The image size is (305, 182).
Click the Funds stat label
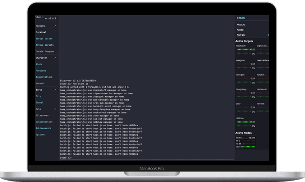tap(240, 30)
